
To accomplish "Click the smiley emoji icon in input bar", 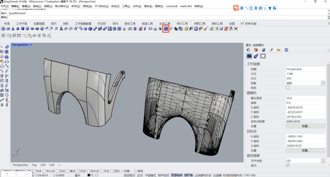I will pyautogui.click(x=251, y=8).
